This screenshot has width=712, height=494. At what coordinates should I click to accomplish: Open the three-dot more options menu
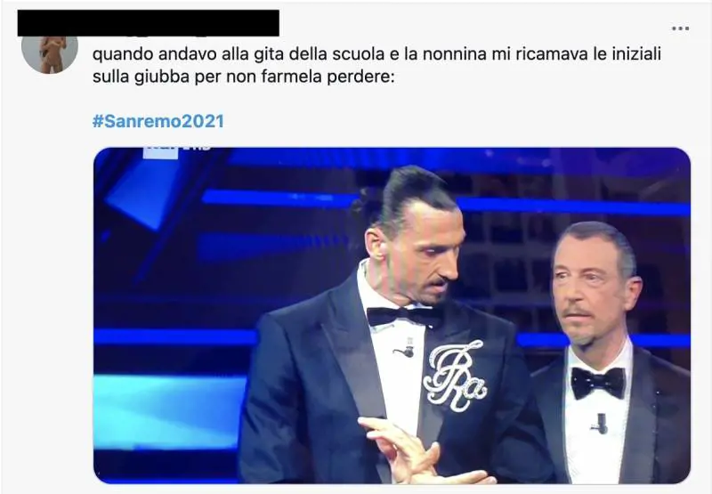coord(680,28)
